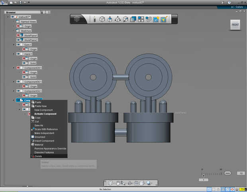Select the Sketches folder in browser
The image size is (247, 192).
point(26,31)
